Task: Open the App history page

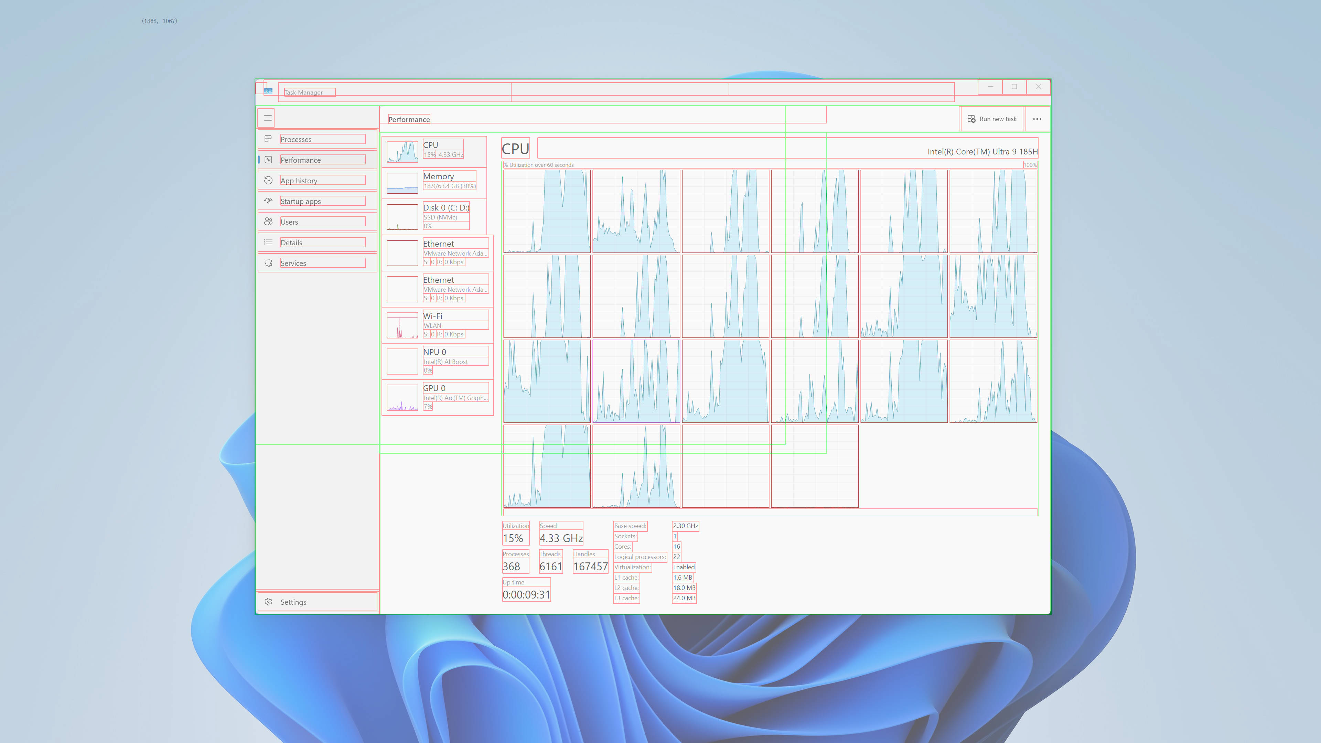Action: pyautogui.click(x=318, y=181)
